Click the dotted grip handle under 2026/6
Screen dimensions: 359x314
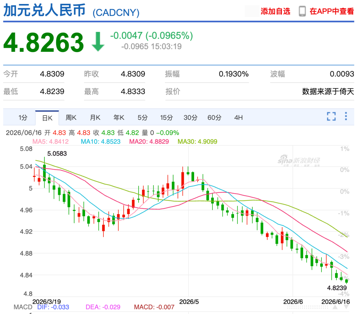pos(307,308)
